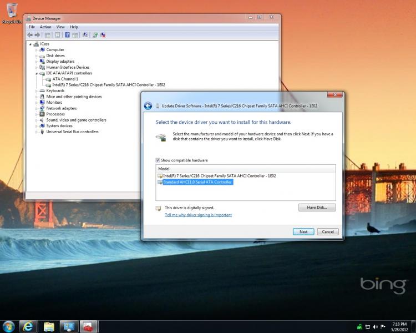
Task: Click the network tray icon
Action: [x=367, y=327]
